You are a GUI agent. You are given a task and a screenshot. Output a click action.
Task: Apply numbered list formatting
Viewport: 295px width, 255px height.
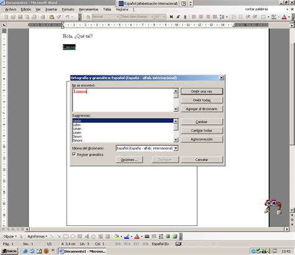click(x=234, y=17)
